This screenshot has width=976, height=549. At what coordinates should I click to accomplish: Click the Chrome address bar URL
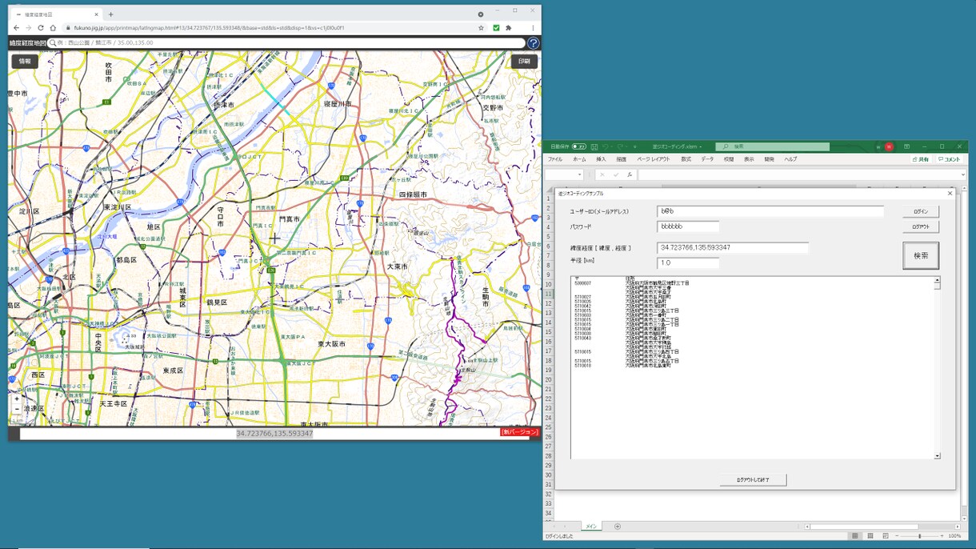209,28
